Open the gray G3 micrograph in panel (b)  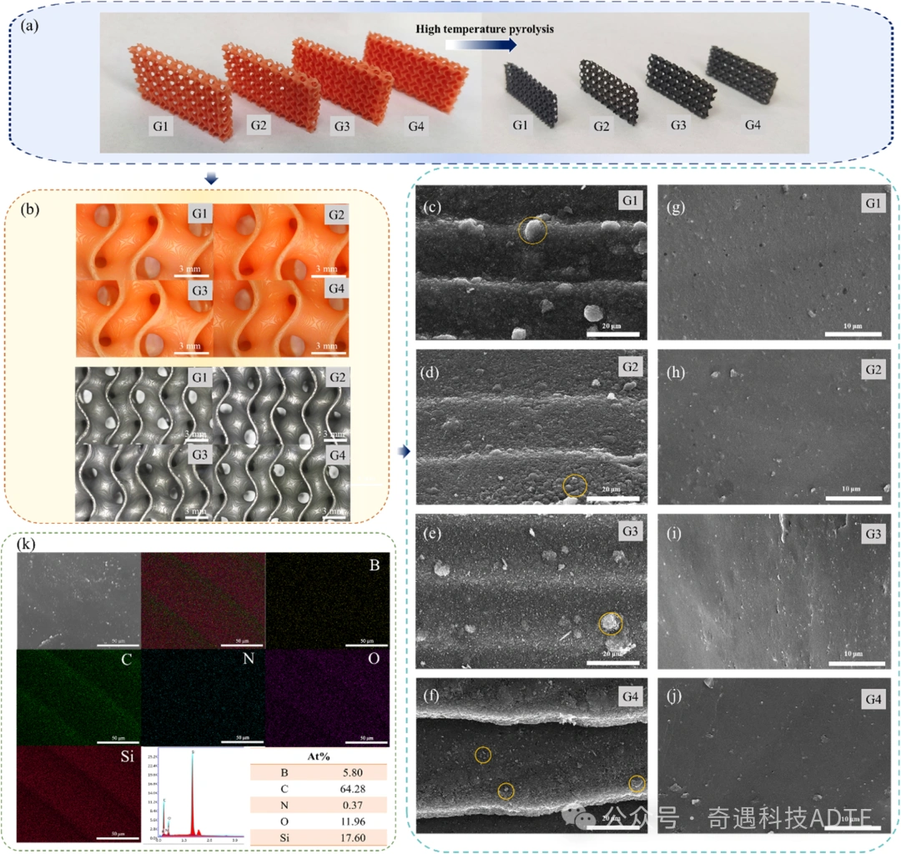pos(143,482)
